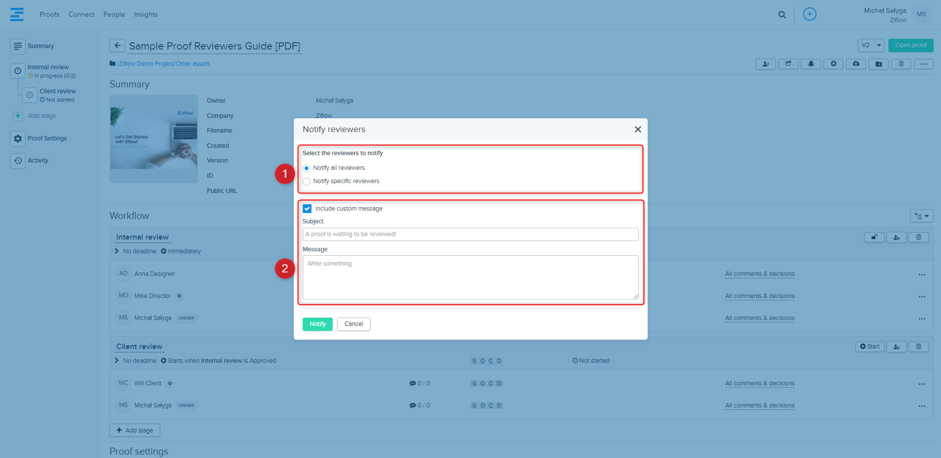Image resolution: width=941 pixels, height=458 pixels.
Task: Open the workflow view dropdown
Action: tap(921, 216)
